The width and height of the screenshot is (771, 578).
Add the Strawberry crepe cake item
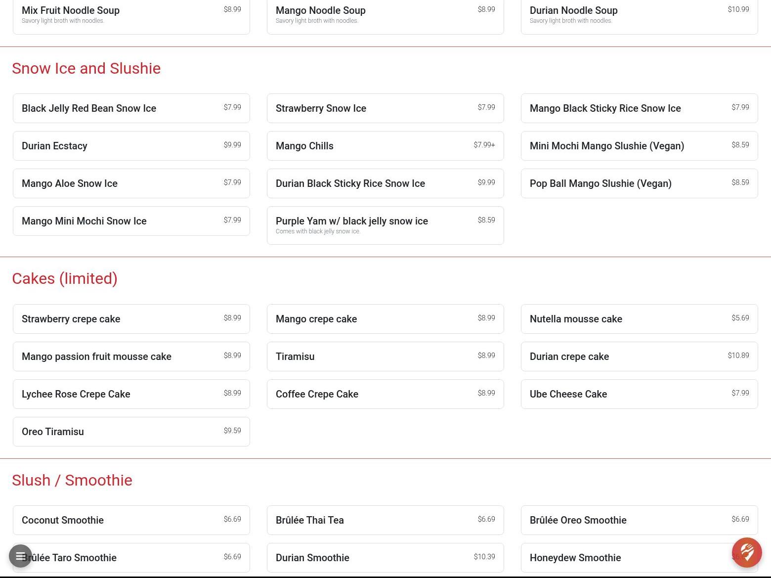click(x=131, y=319)
